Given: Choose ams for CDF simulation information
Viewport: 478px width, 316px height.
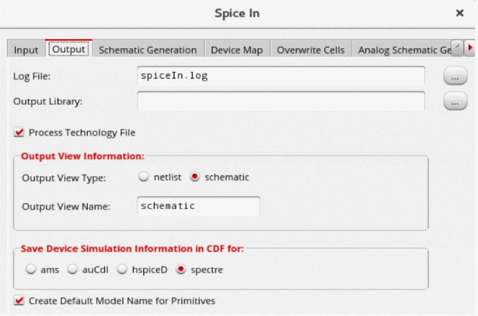Looking at the screenshot, I should coord(31,270).
